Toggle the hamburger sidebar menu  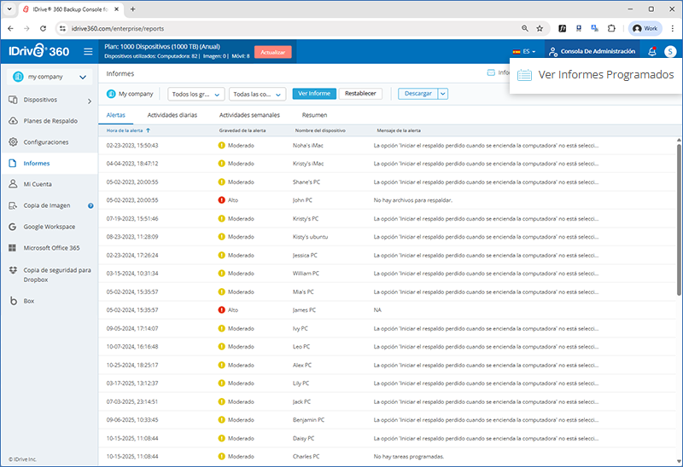click(x=88, y=51)
